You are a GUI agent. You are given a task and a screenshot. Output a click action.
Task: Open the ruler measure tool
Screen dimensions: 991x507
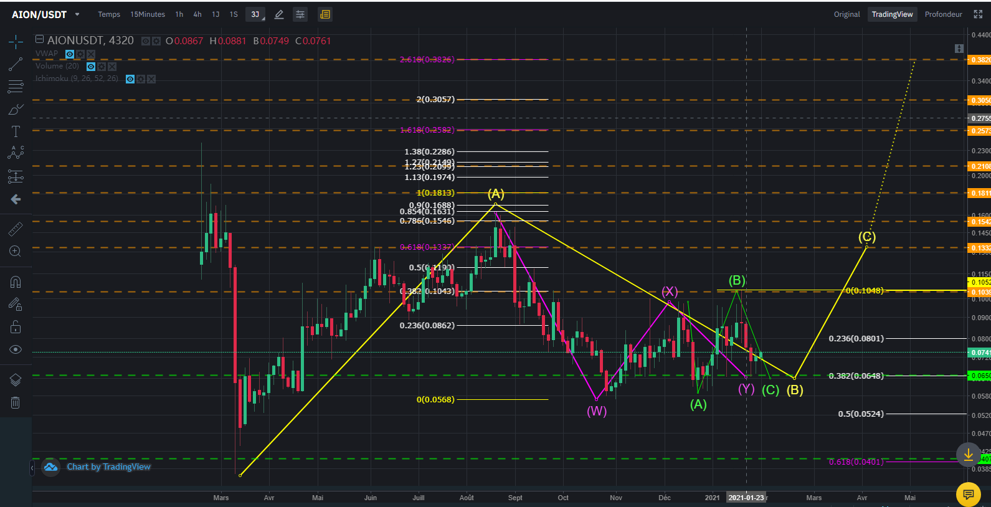[16, 229]
